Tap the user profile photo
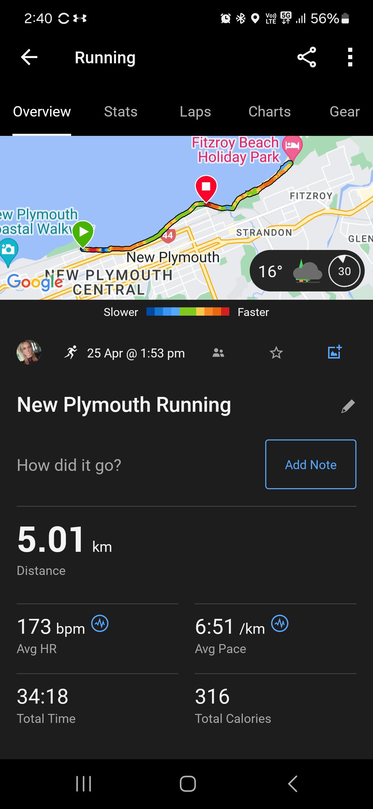373x809 pixels. click(29, 352)
